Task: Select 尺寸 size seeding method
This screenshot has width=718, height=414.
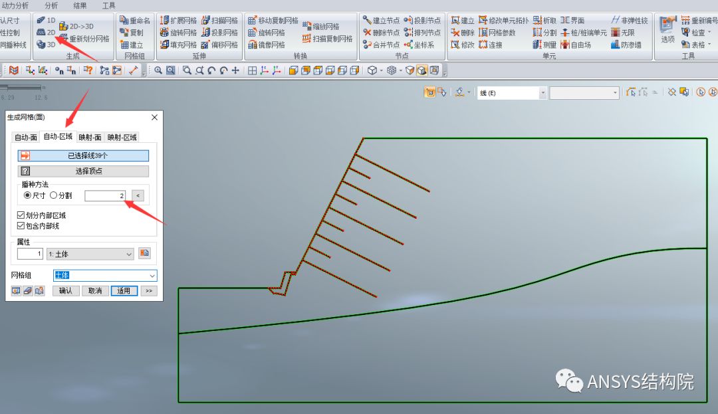Action: pyautogui.click(x=35, y=195)
